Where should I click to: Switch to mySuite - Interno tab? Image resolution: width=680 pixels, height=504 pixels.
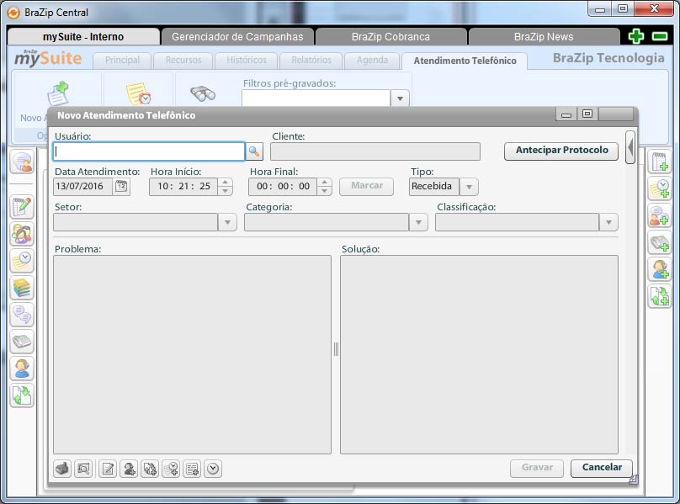pyautogui.click(x=83, y=37)
